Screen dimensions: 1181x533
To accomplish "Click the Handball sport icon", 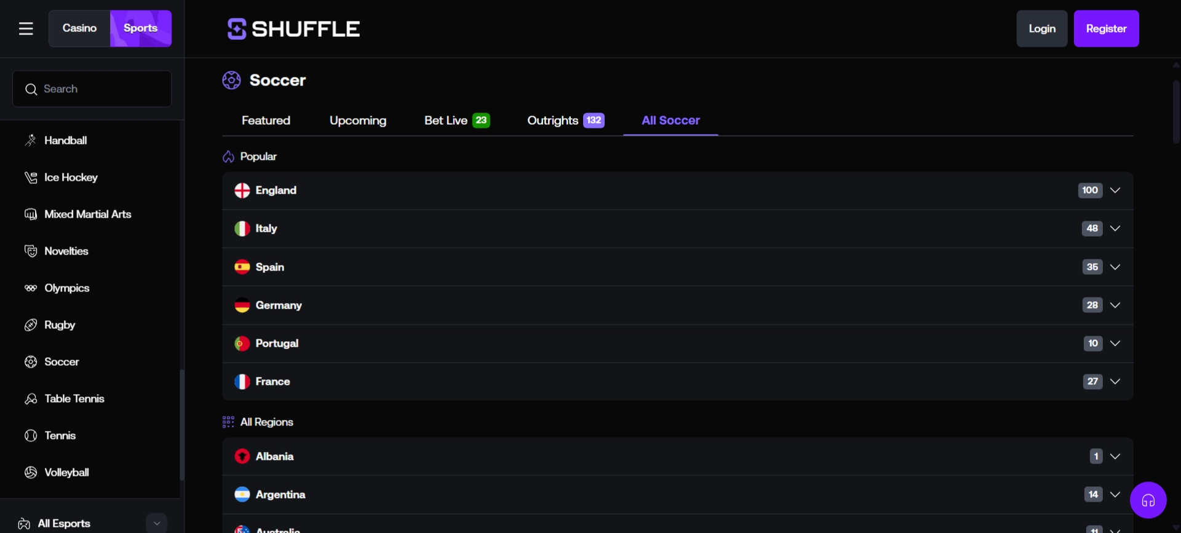I will (x=31, y=141).
